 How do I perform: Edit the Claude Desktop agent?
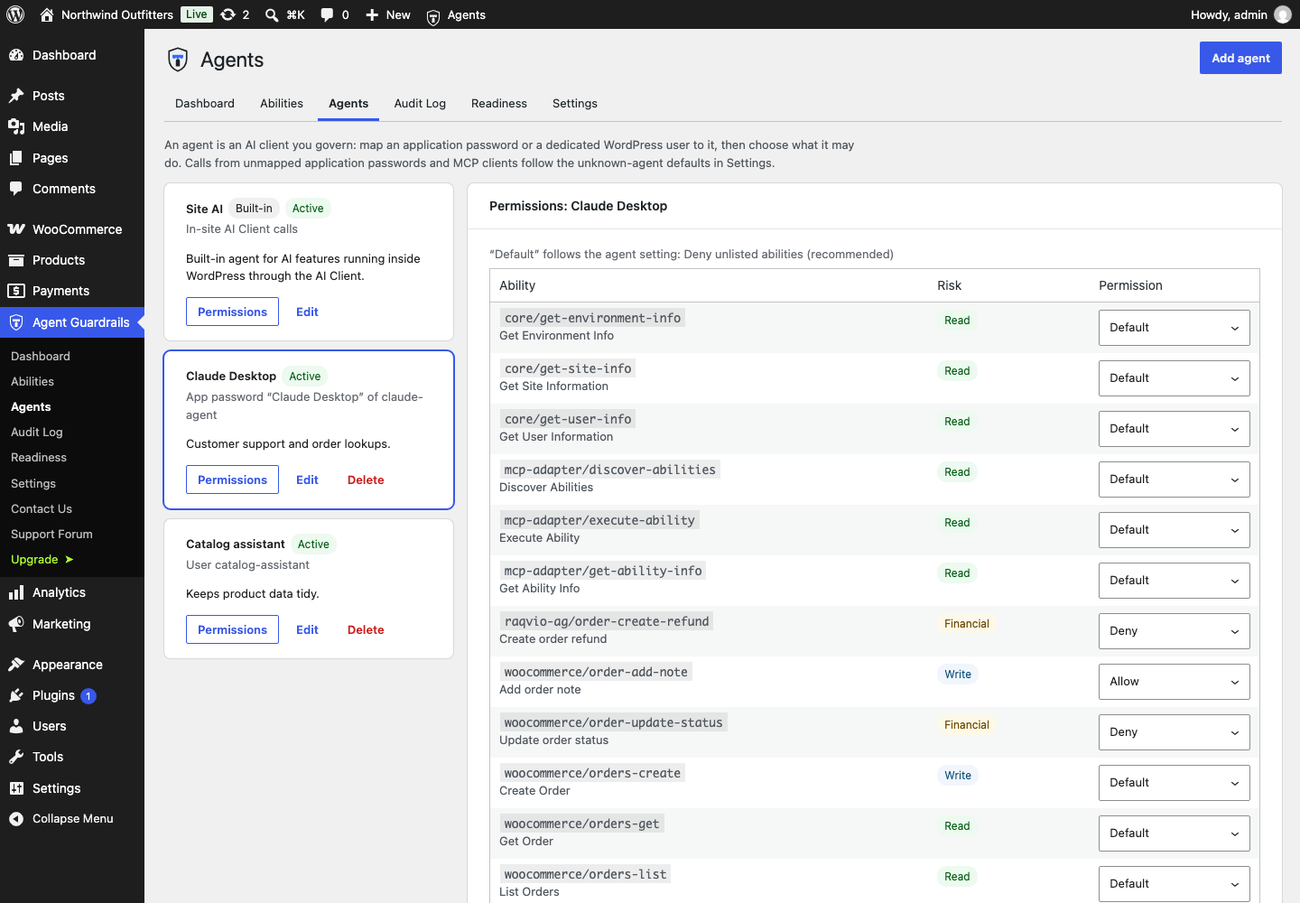click(x=307, y=479)
